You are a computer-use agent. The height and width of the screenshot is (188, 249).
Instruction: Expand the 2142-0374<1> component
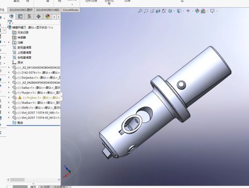9,72
